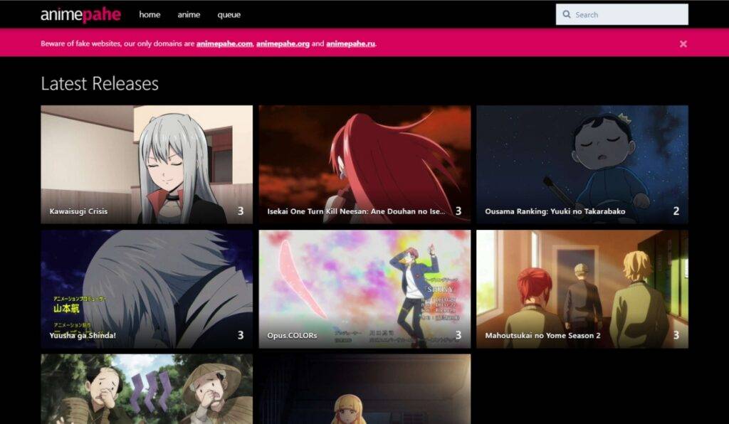The width and height of the screenshot is (729, 424).
Task: Click episode number 3 on Kawaisugi Crisis
Action: 241,211
